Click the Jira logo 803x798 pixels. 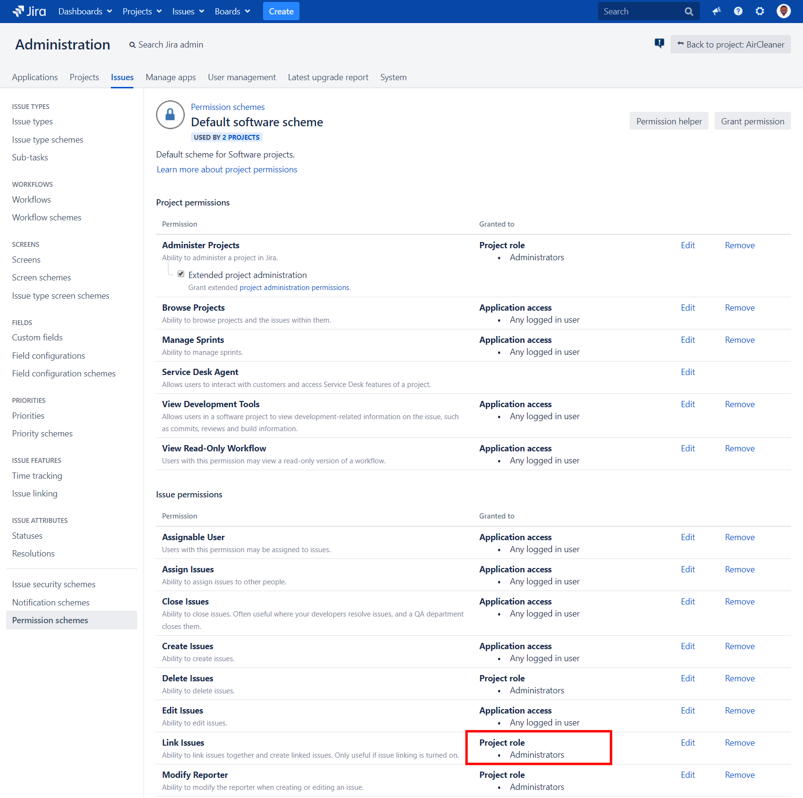click(x=29, y=11)
